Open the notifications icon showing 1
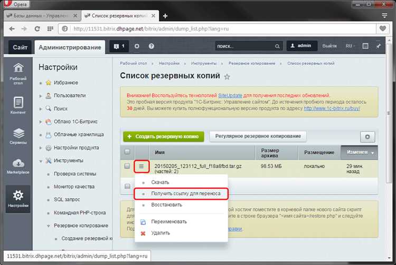 coord(119,46)
